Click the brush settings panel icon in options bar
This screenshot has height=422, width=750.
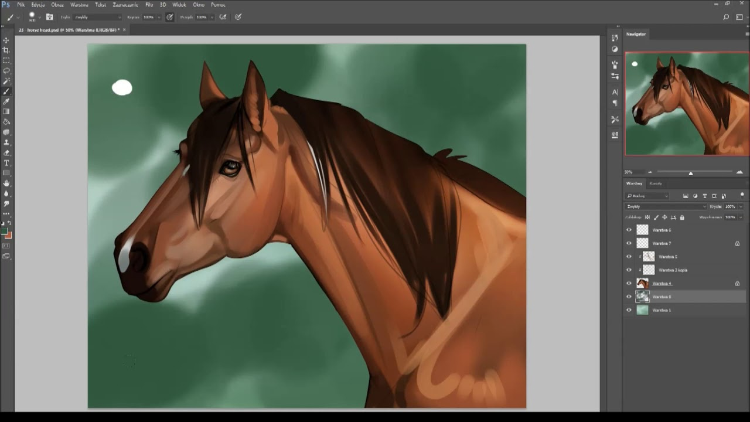(49, 17)
